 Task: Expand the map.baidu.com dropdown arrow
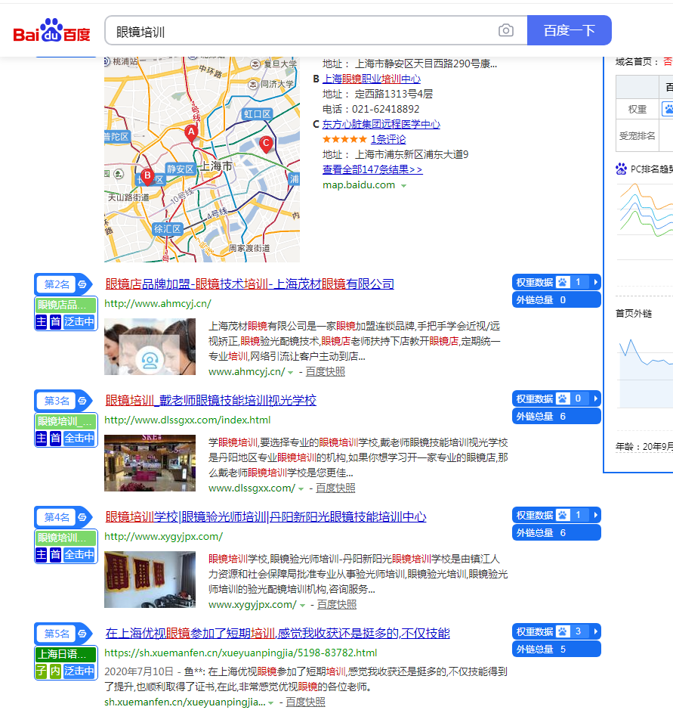403,186
